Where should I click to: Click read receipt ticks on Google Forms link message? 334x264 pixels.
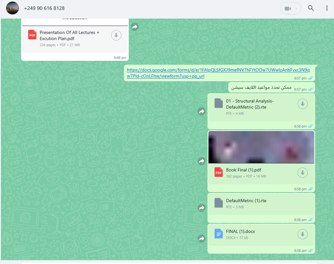pos(310,78)
